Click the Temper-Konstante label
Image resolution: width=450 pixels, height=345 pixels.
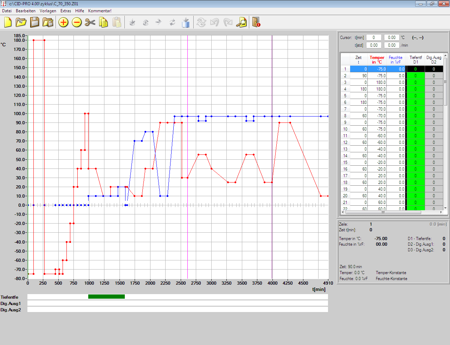coord(391,273)
